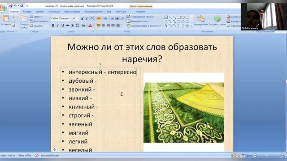Increase font size with the large A
The height and width of the screenshot is (161, 287).
(x=82, y=18)
